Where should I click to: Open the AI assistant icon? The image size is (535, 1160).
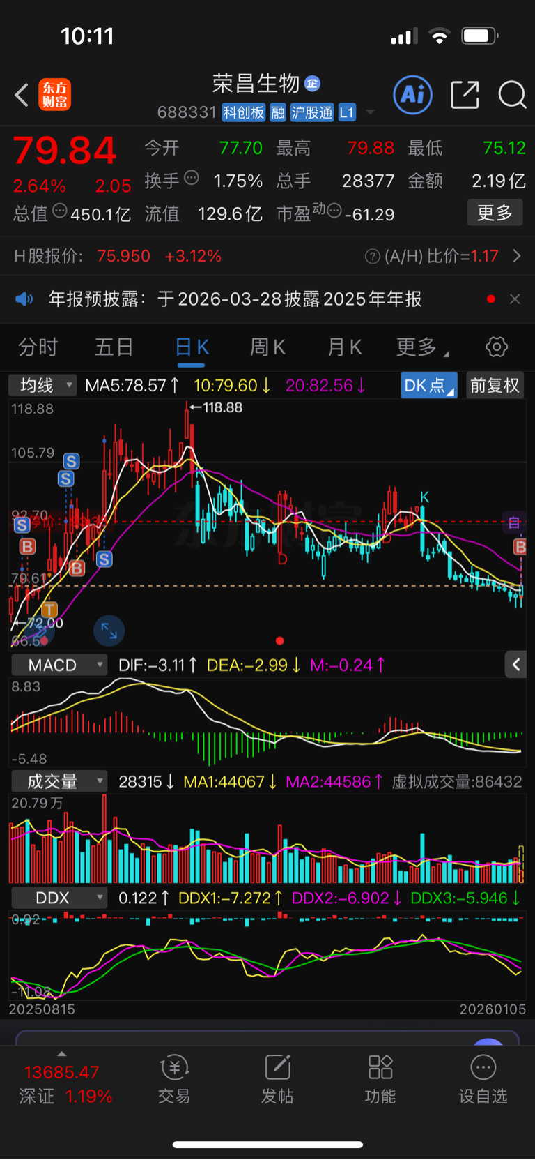413,95
